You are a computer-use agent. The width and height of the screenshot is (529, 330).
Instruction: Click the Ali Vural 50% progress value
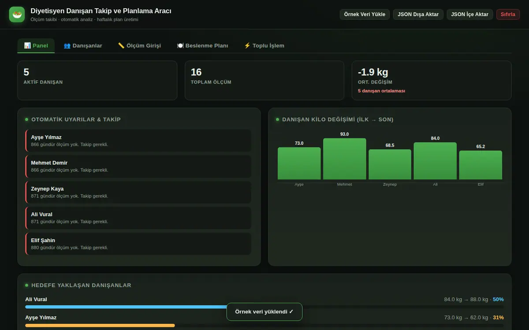[498, 300]
